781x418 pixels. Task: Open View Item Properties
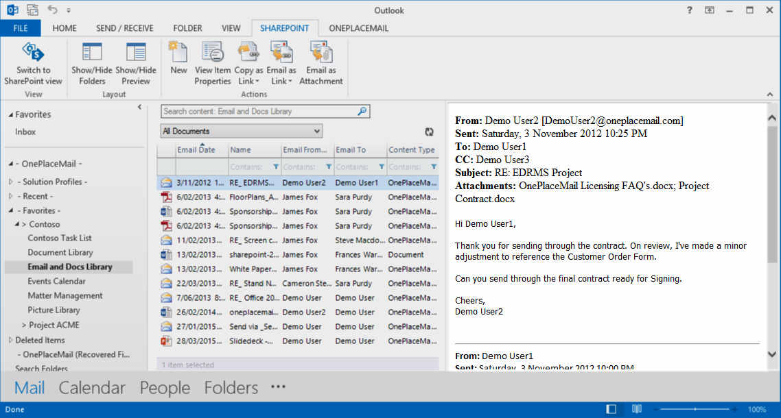pos(213,53)
